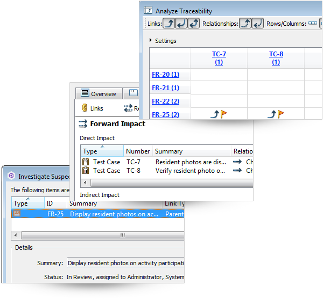Select the 'Verify resident photo o...' summary
Viewport: 323px width, 299px height.
190,171
